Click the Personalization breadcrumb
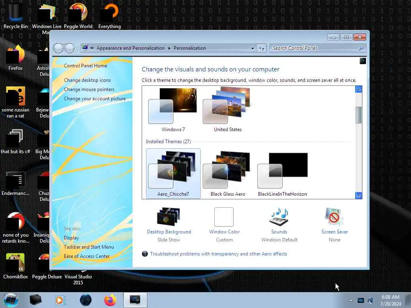The image size is (411, 308). [x=189, y=48]
